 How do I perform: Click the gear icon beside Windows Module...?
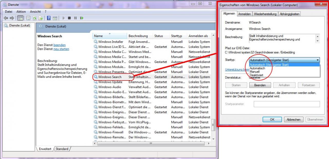[96, 67]
